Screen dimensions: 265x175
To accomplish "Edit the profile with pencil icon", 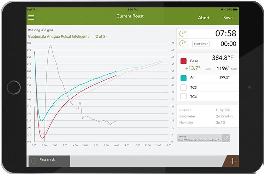I will coord(225,138).
